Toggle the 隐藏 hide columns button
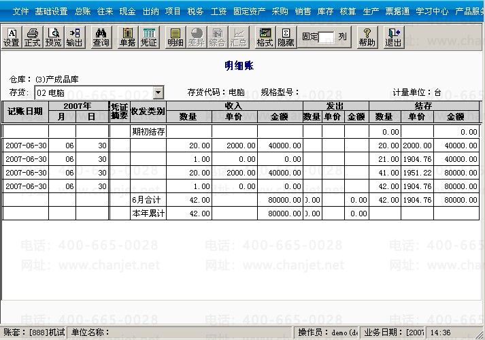485x340 pixels. coord(286,37)
